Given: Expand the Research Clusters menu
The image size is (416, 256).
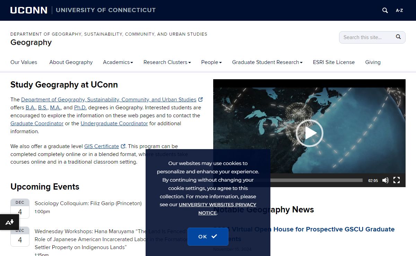Looking at the screenshot, I should 167,62.
